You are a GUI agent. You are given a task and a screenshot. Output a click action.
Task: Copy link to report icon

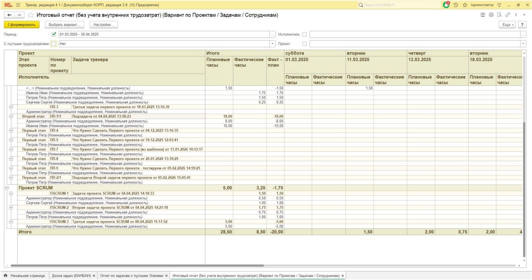(x=507, y=15)
